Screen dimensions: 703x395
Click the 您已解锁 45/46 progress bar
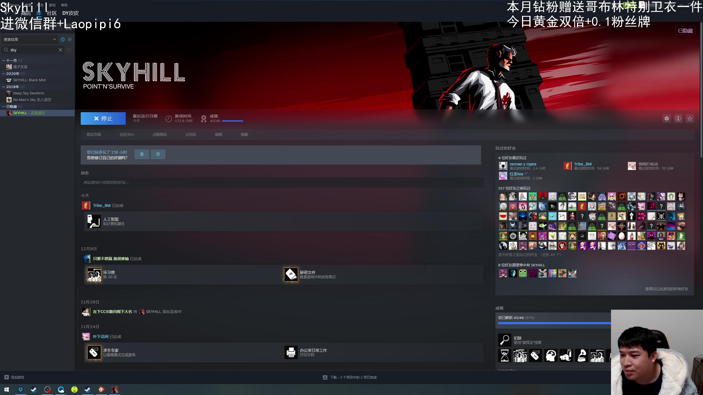pyautogui.click(x=554, y=323)
